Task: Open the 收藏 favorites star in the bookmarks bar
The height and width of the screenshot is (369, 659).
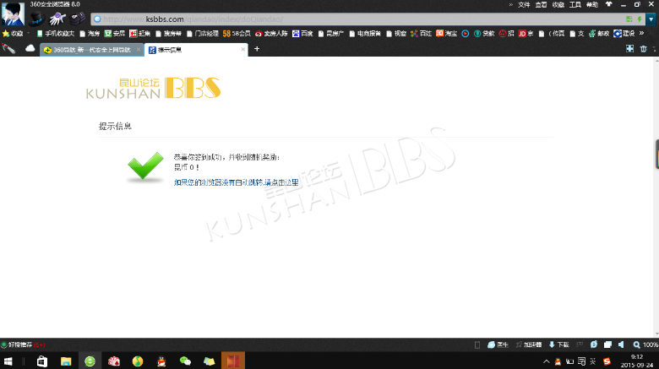Action: click(13, 34)
